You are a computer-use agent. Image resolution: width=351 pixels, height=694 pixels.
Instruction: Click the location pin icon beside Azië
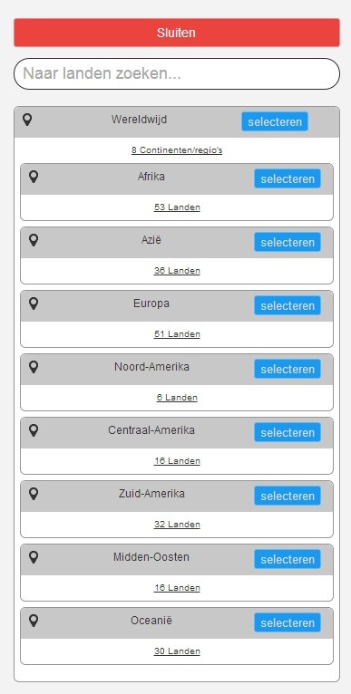pos(34,240)
